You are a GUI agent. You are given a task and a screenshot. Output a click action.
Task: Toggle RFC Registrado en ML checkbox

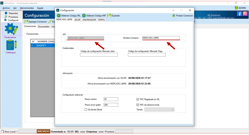138,99
